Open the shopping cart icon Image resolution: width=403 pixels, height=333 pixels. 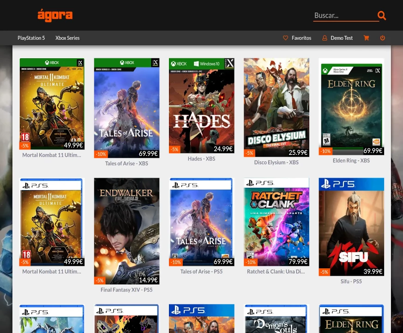point(366,38)
